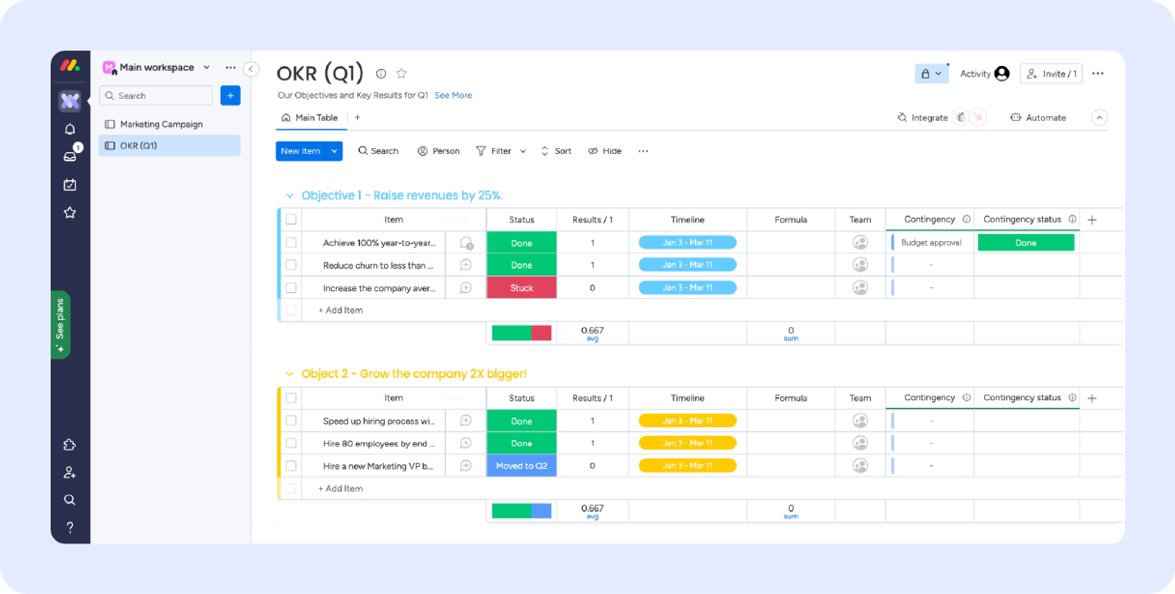Check the Hire 80 employees row
1175x594 pixels.
(x=292, y=443)
